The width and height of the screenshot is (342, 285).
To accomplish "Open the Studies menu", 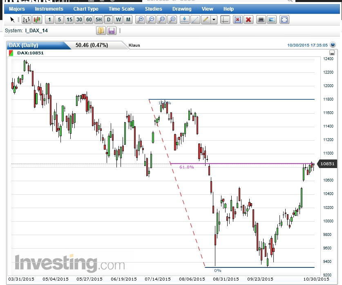I will tap(153, 9).
